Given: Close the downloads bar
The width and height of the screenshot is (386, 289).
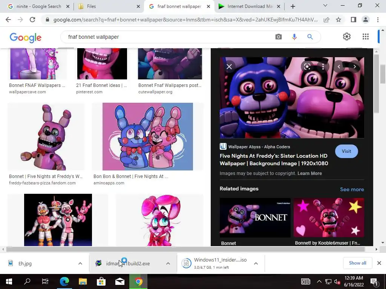Looking at the screenshot, I should (379, 263).
